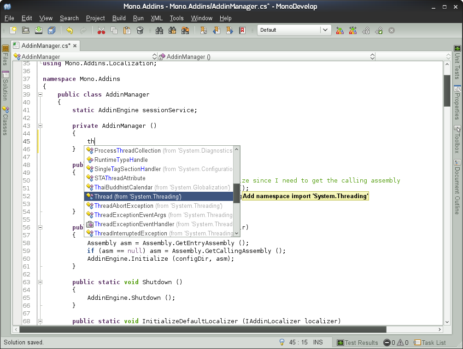Open the AddinManager () member dropdown
Screen dimensions: 463x349
[x=266, y=57]
